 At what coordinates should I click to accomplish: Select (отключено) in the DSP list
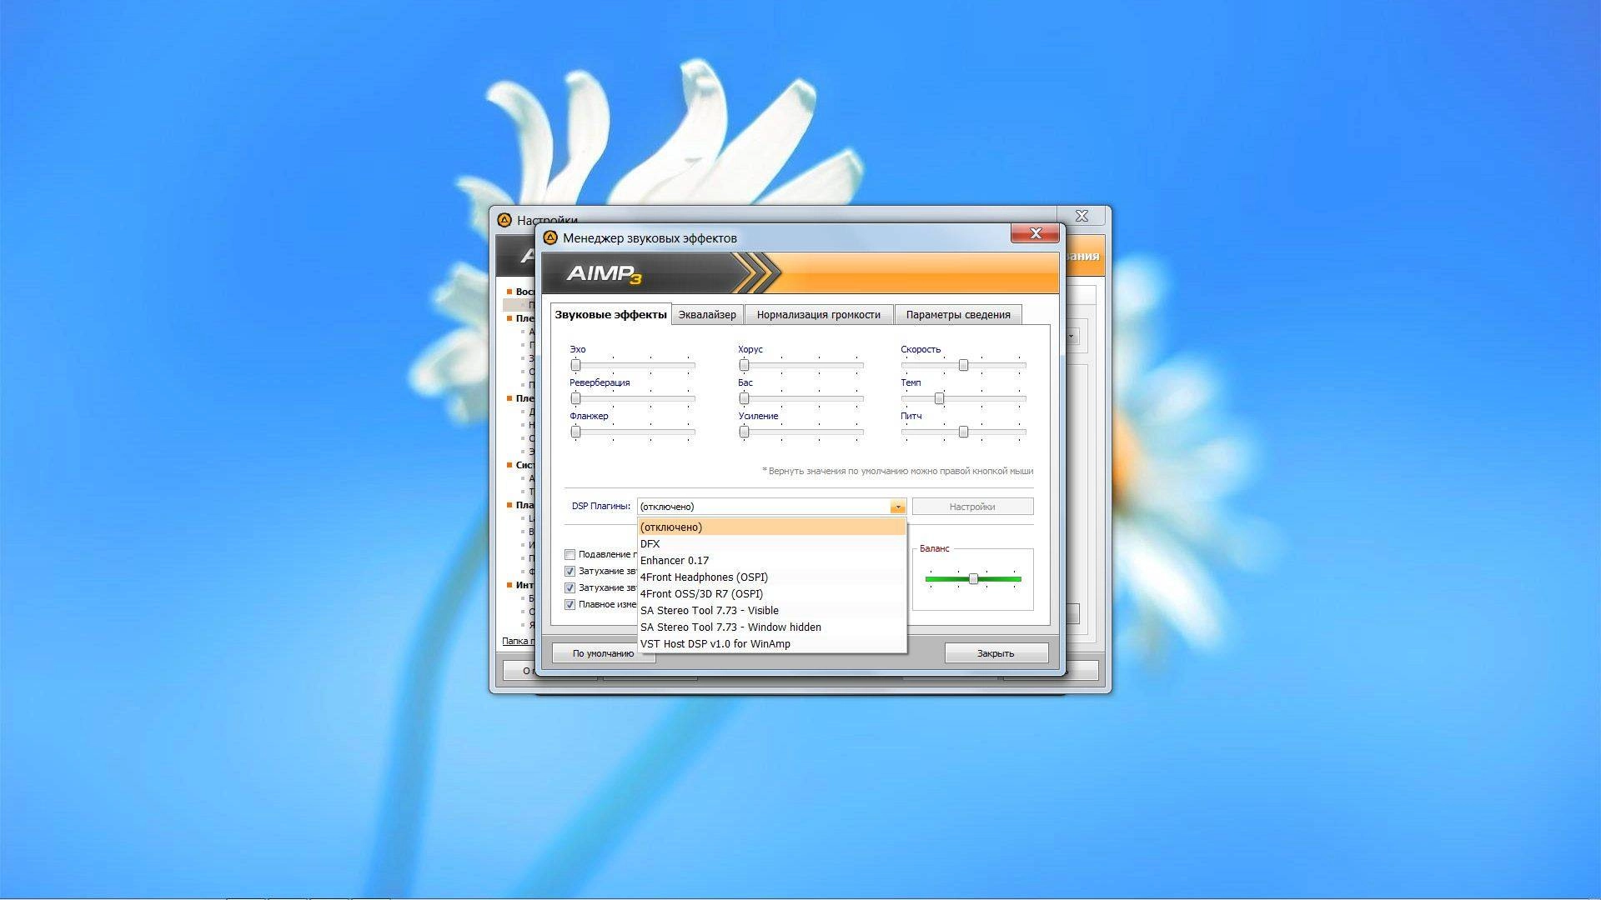771,527
